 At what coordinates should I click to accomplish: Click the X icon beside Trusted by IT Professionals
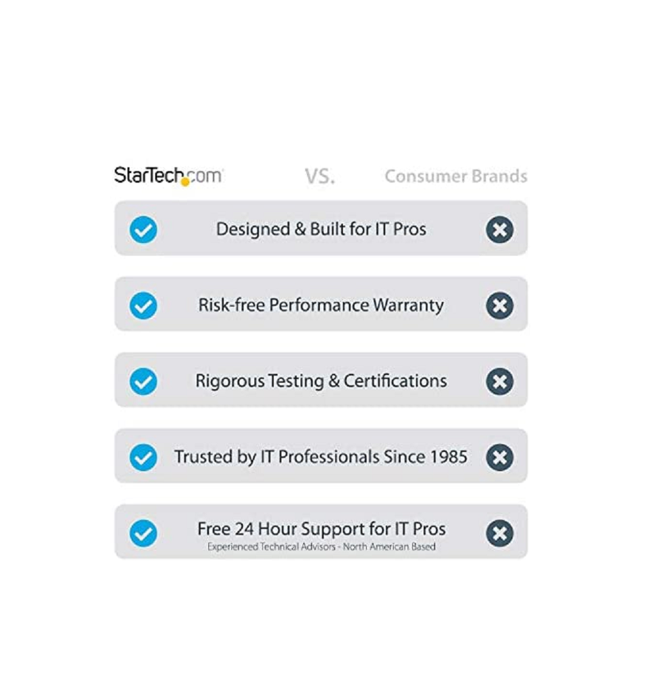pyautogui.click(x=499, y=457)
